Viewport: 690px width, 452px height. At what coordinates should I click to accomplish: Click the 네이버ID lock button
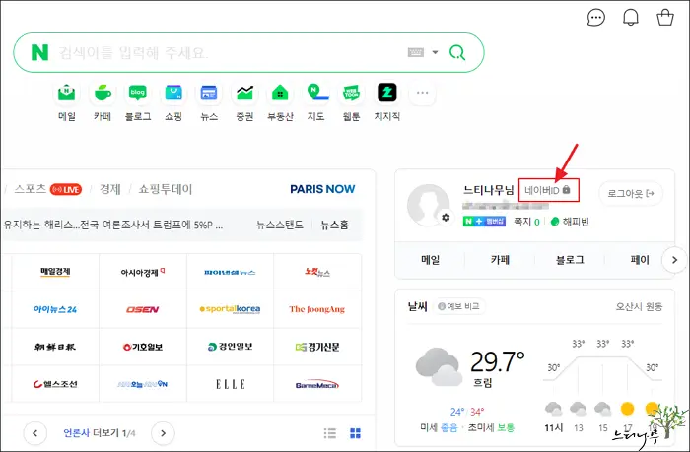pyautogui.click(x=548, y=190)
